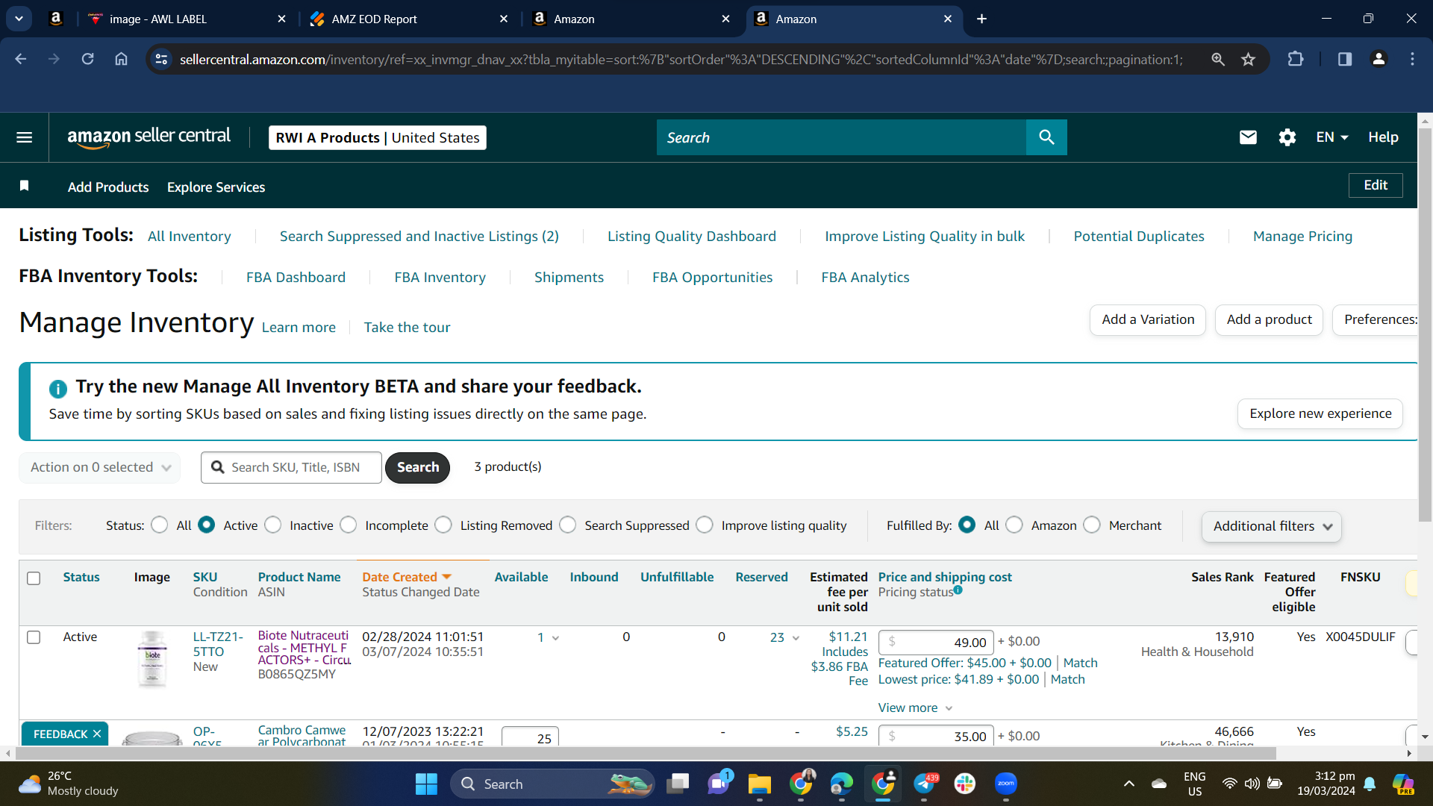
Task: Select the Status All radio button
Action: tap(159, 525)
